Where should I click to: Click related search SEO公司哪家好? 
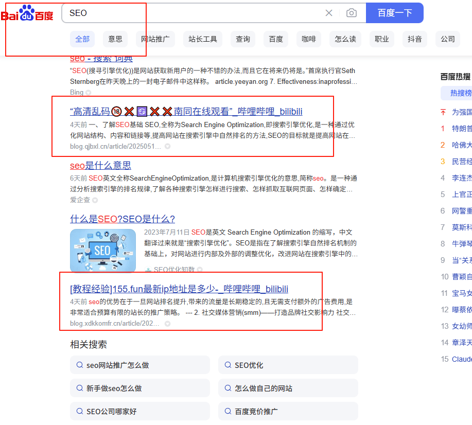click(140, 411)
